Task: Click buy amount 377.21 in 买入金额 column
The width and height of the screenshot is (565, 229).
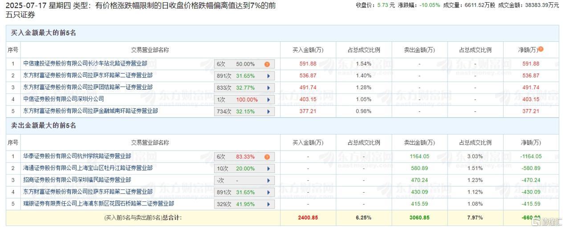Action: tap(308, 111)
